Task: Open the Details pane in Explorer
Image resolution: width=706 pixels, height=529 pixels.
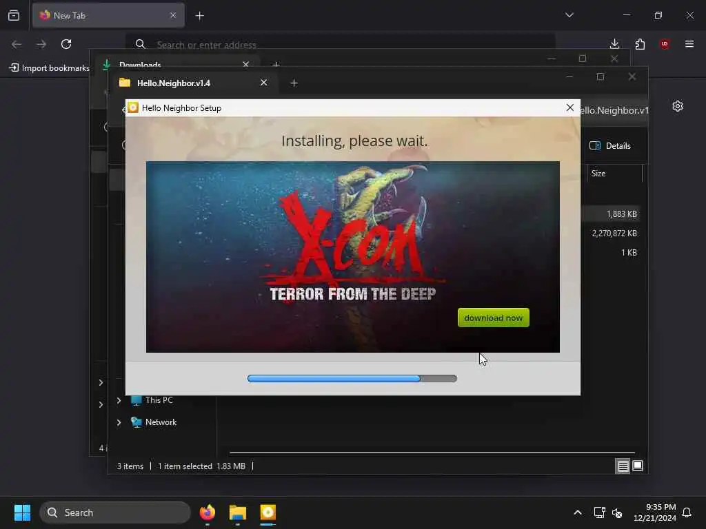Action: point(610,146)
